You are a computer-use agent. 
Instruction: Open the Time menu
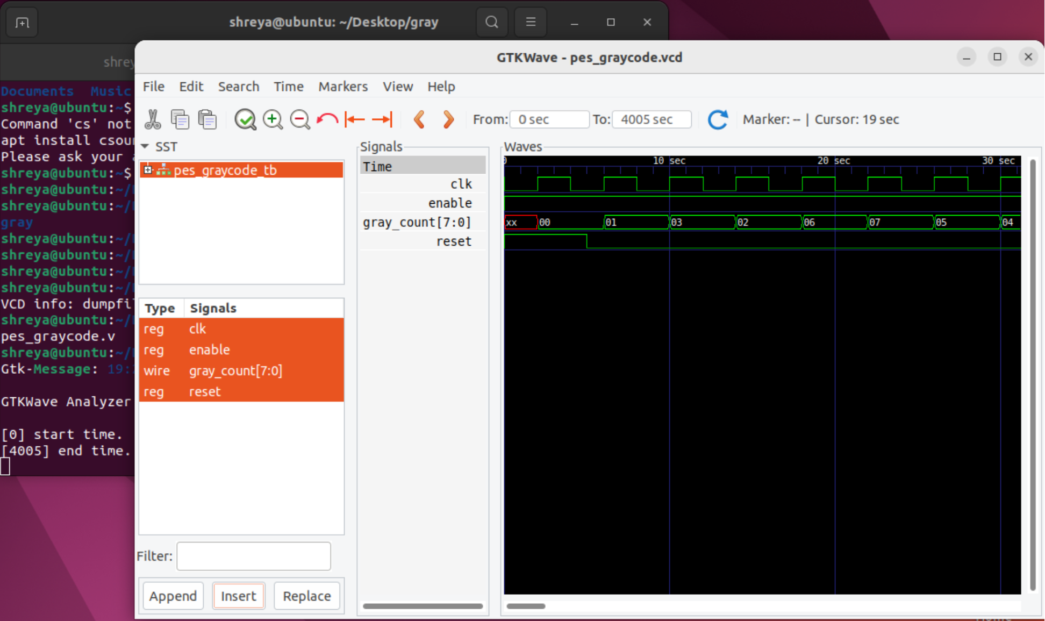pyautogui.click(x=289, y=87)
